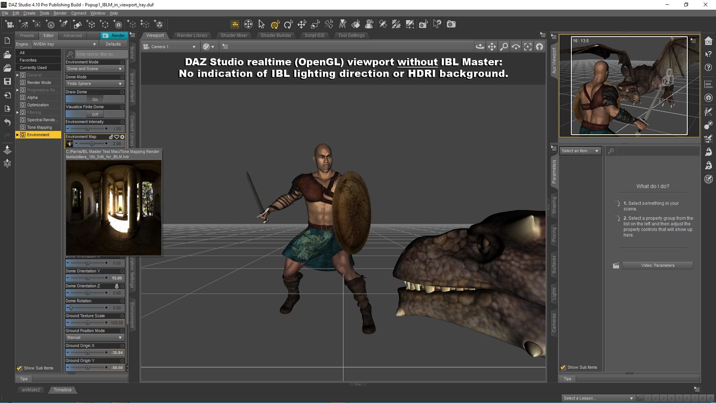This screenshot has width=716, height=403.
Task: Click the Defaults button
Action: (113, 44)
